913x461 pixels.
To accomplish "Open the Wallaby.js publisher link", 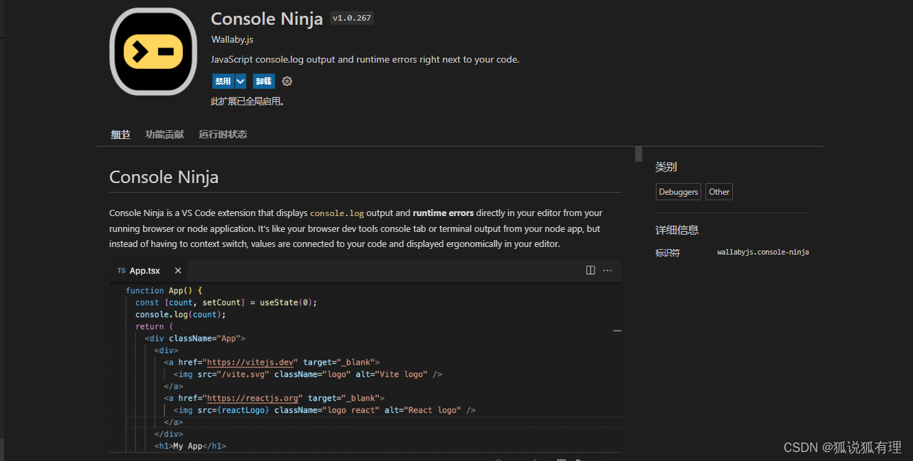I will coord(232,39).
